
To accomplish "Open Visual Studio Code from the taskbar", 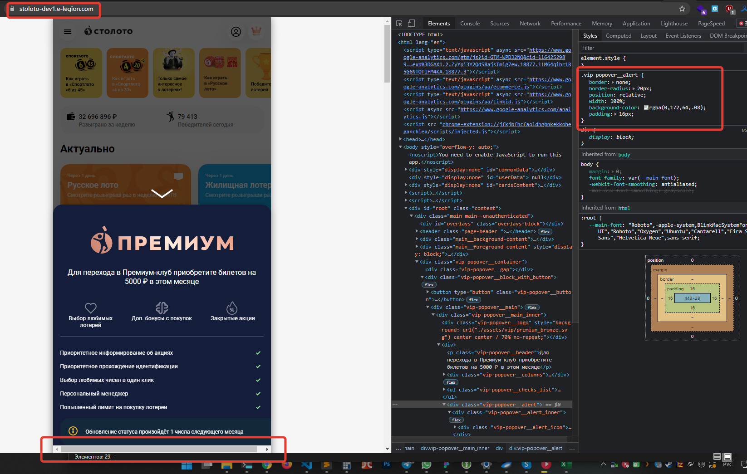I will 306,465.
